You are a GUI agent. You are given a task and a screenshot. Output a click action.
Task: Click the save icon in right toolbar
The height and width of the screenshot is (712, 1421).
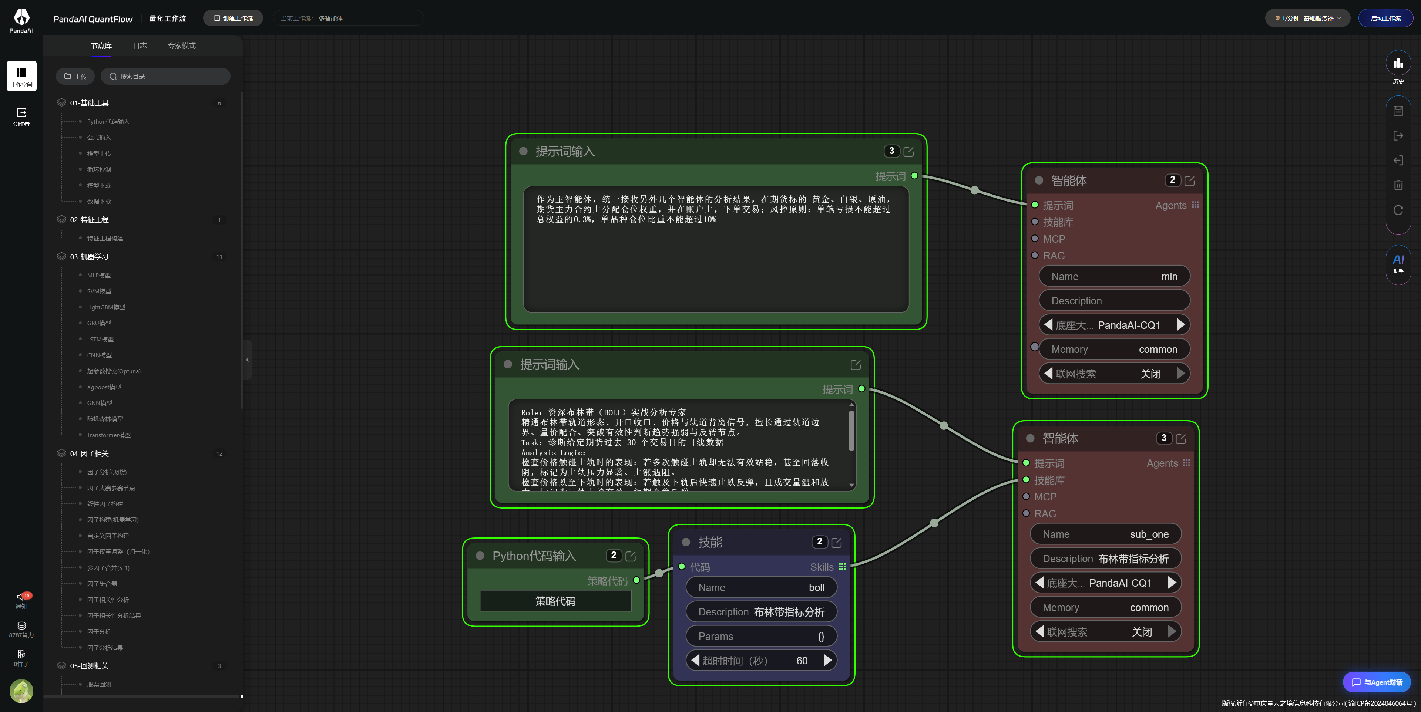pyautogui.click(x=1398, y=111)
